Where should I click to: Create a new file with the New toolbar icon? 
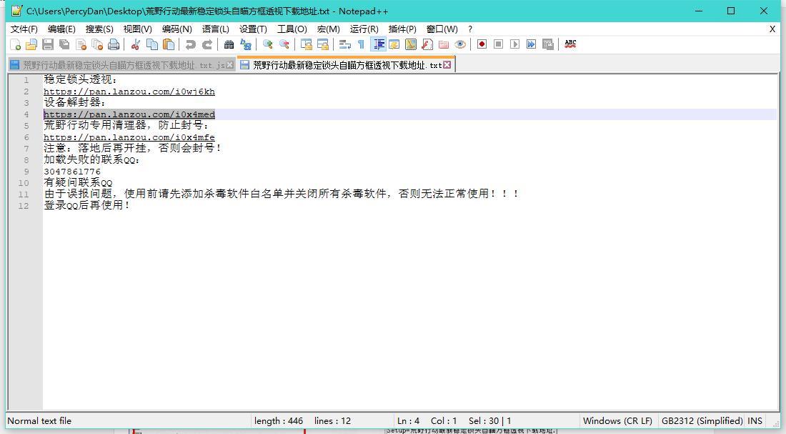[15, 44]
